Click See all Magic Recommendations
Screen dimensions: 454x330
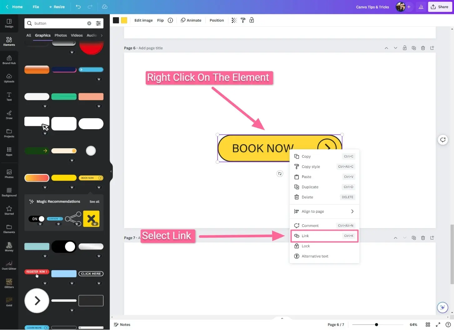pos(94,202)
